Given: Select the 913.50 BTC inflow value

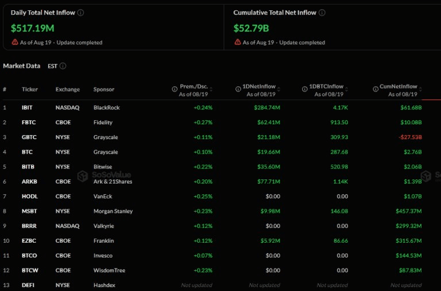Looking at the screenshot, I should coord(339,122).
